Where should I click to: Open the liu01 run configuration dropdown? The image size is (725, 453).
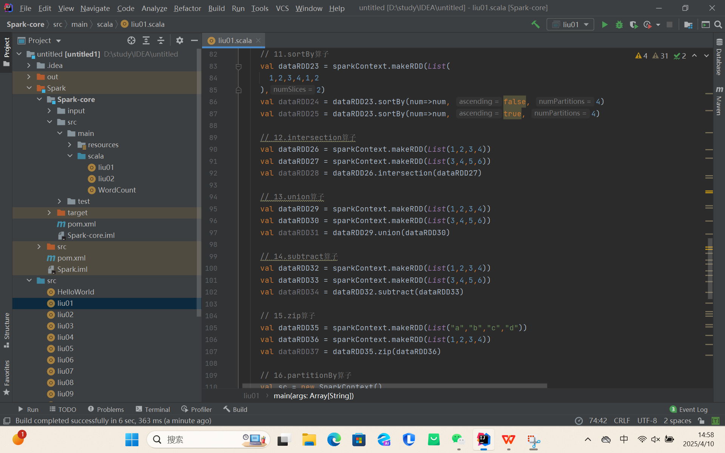(x=570, y=25)
